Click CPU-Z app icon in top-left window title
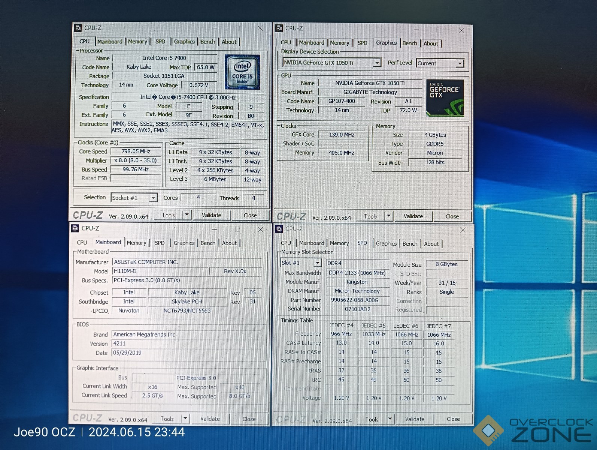Viewport: 597px width, 450px height. coord(78,28)
